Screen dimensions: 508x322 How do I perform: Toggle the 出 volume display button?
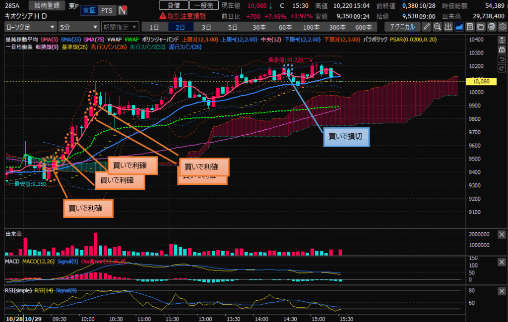448,27
